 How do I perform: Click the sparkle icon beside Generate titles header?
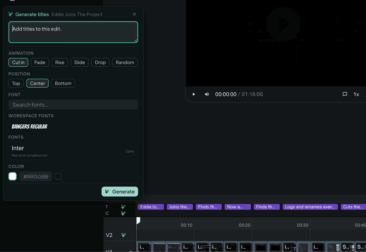[x=10, y=14]
